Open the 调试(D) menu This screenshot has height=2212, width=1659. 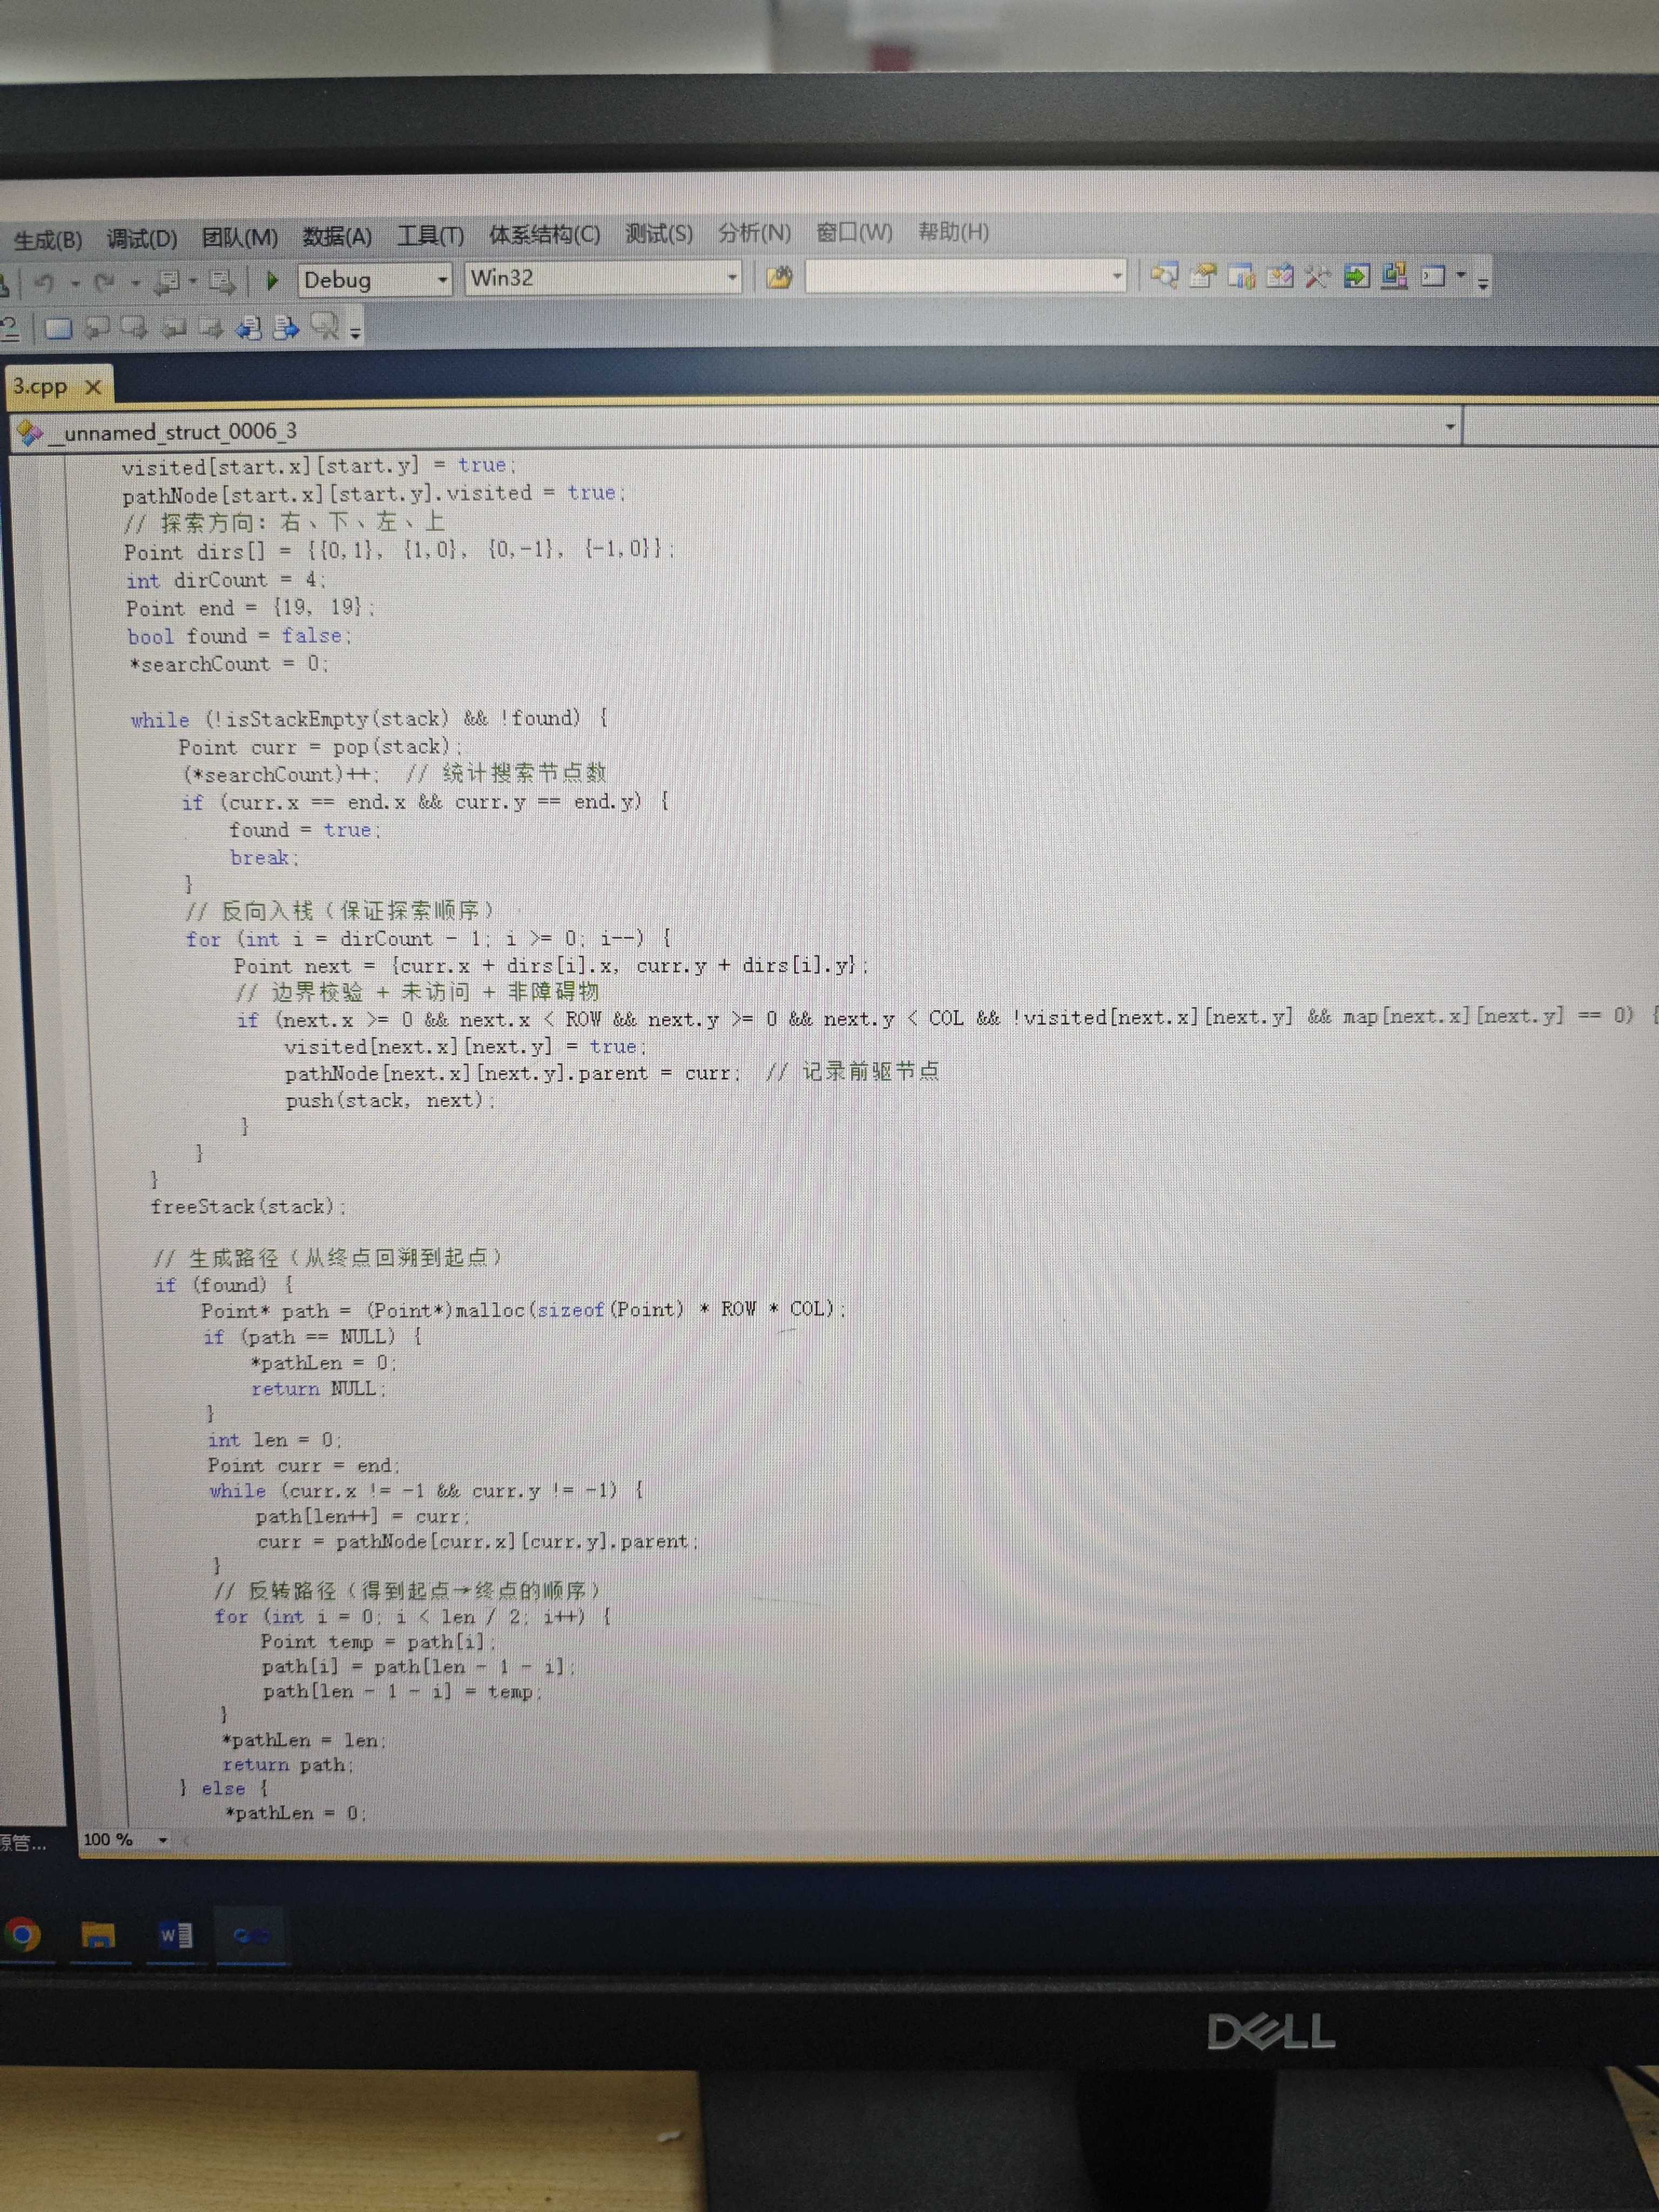pos(142,239)
